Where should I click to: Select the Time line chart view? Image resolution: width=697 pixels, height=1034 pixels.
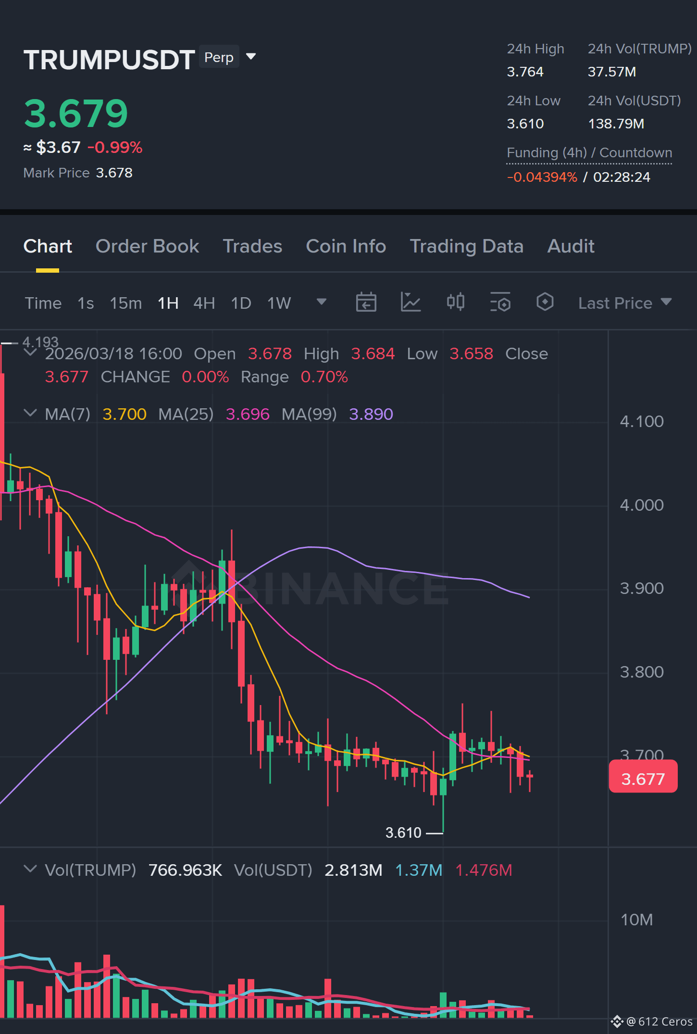click(x=43, y=303)
